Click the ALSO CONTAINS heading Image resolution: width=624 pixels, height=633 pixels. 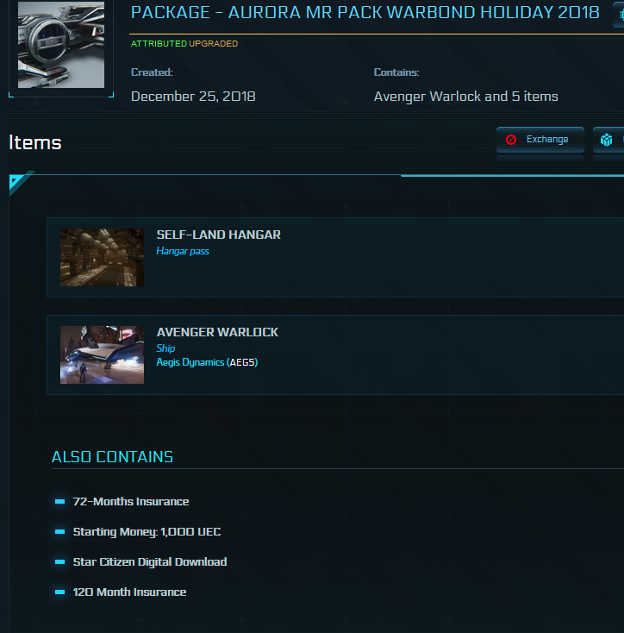[113, 457]
